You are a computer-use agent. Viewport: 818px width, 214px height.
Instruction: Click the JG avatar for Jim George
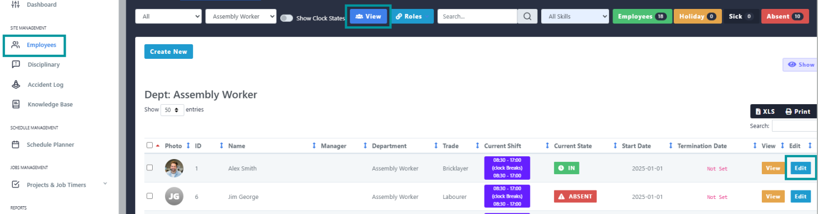click(174, 197)
